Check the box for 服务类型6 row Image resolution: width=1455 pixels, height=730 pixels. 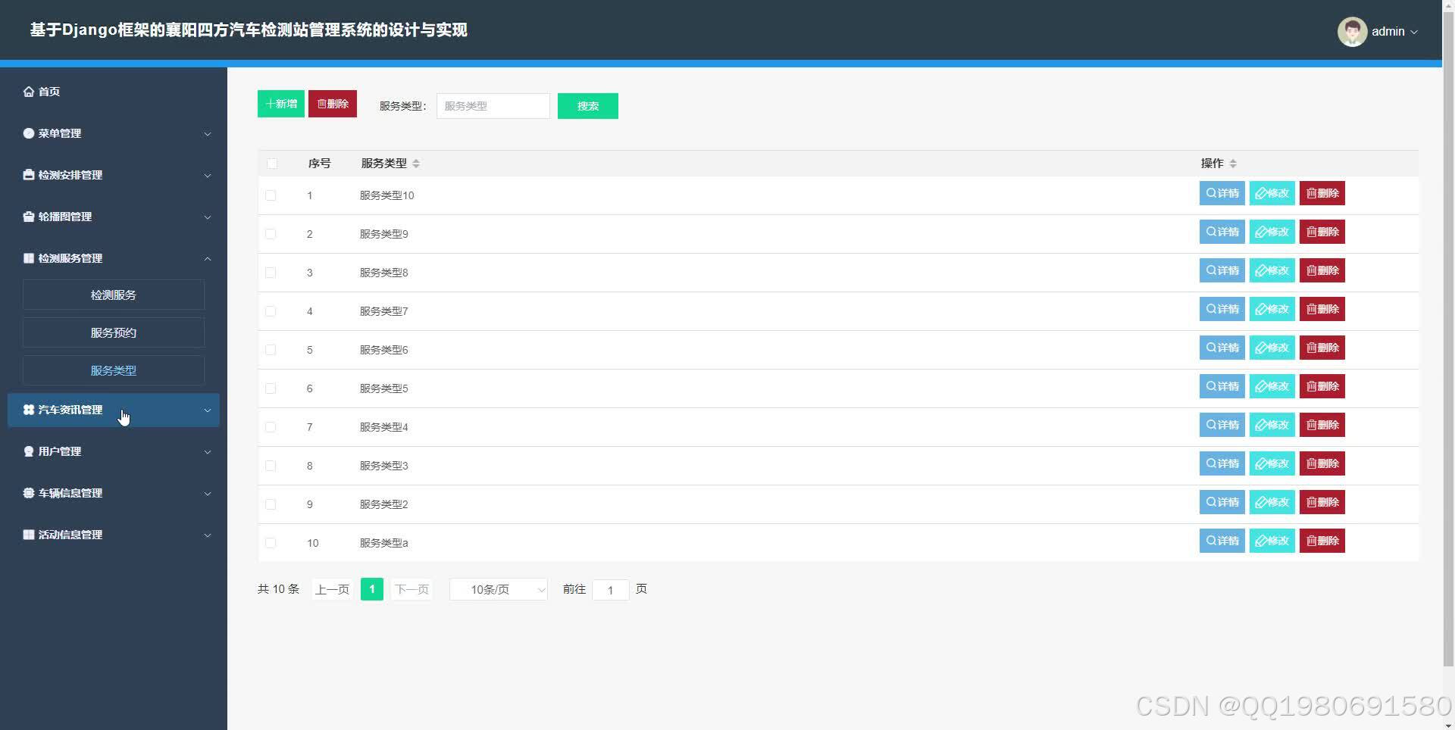(271, 350)
